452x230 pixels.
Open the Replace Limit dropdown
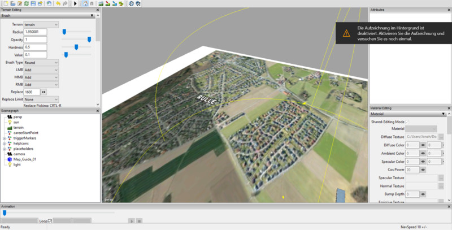(41, 99)
